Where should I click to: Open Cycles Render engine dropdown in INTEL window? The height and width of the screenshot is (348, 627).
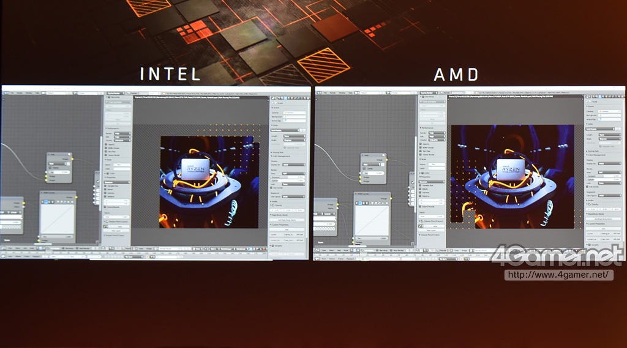116,93
